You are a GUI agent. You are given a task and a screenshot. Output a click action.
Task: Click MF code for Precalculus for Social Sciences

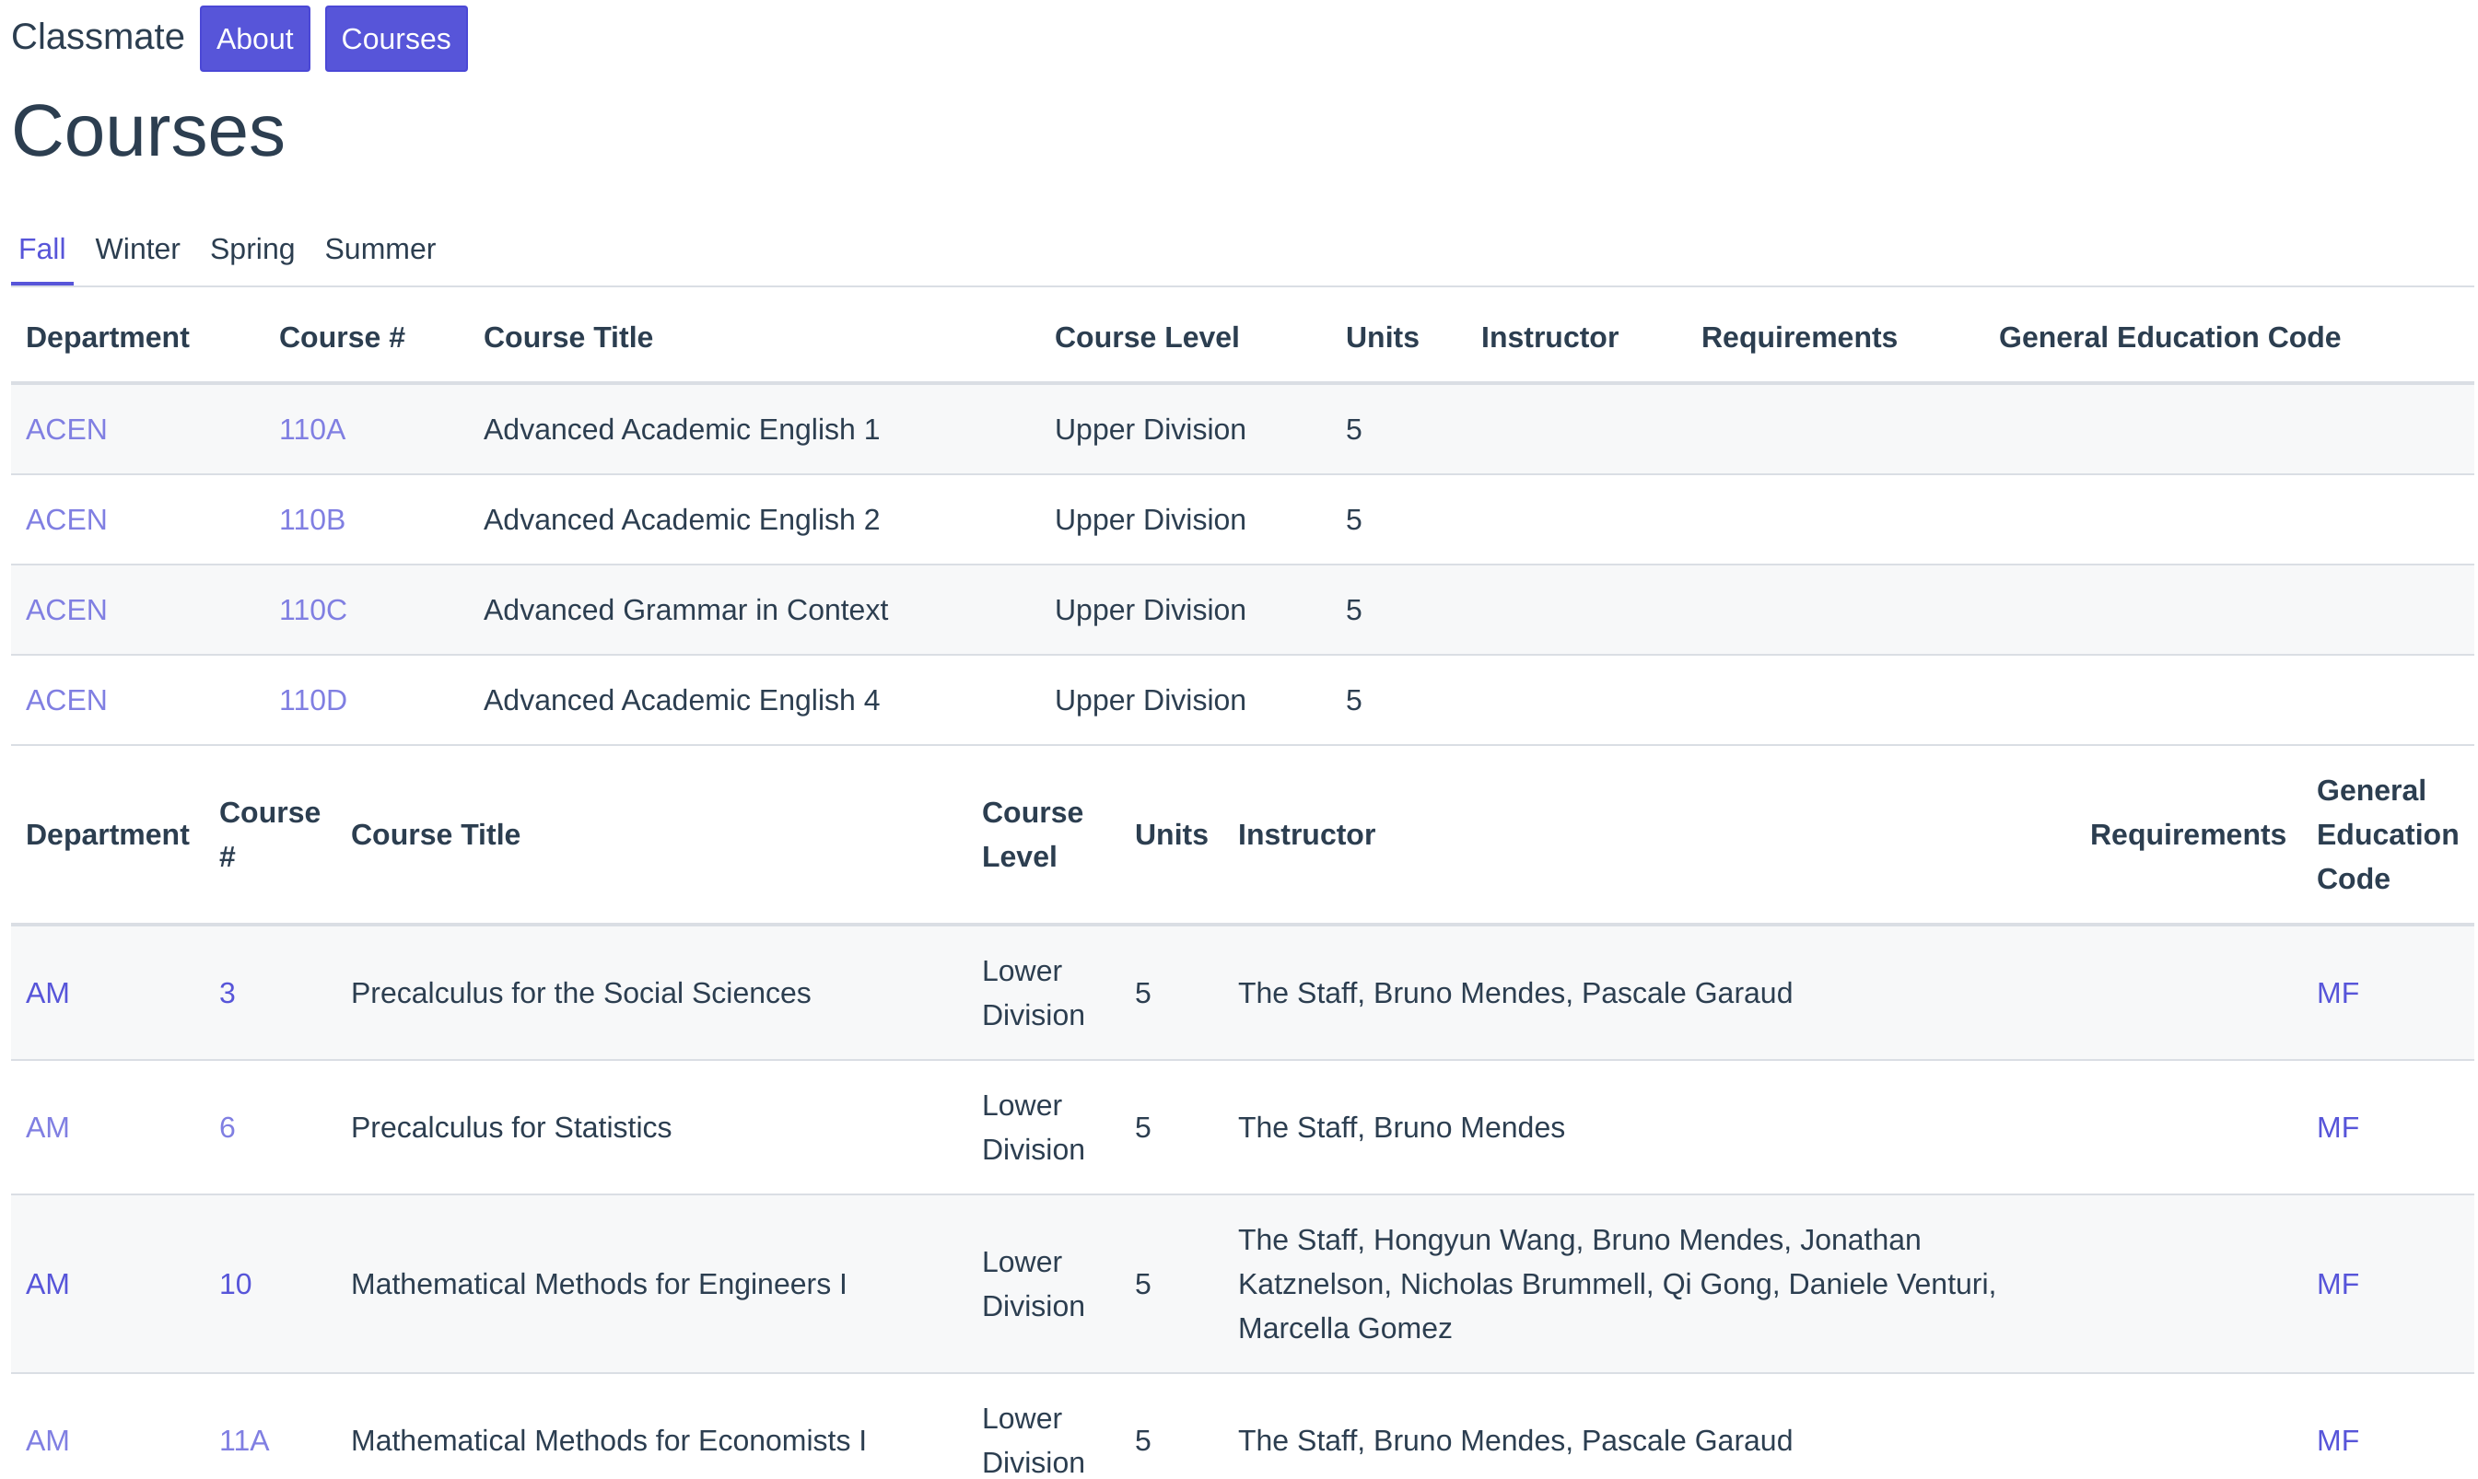[2337, 993]
